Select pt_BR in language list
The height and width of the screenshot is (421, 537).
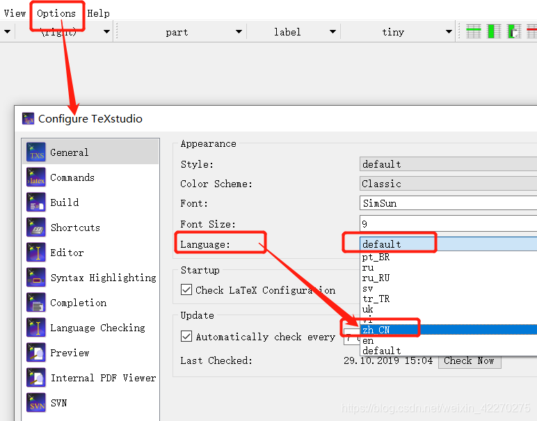coord(449,257)
